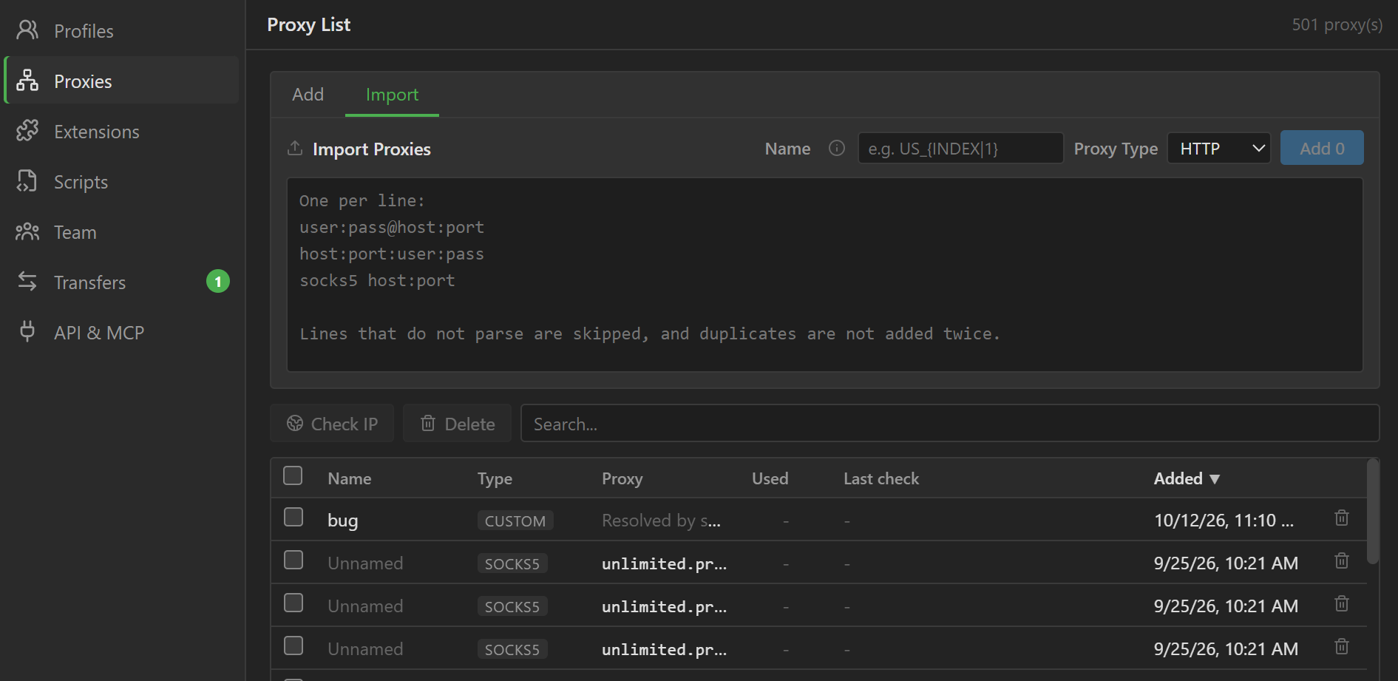The image size is (1398, 681).
Task: Click the Search proxies input field
Action: 950,424
